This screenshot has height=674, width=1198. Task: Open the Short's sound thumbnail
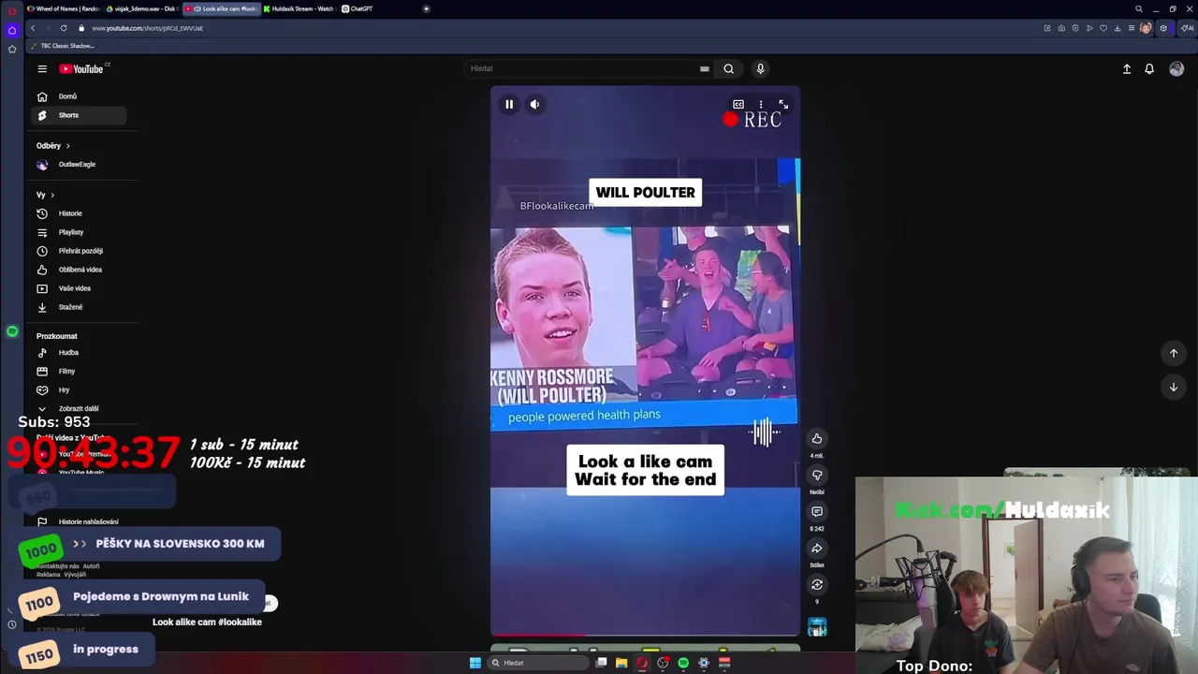(x=817, y=626)
